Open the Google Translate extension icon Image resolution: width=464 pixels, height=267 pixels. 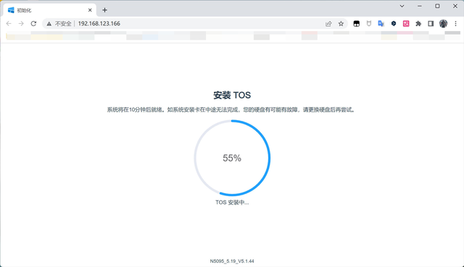pos(381,24)
